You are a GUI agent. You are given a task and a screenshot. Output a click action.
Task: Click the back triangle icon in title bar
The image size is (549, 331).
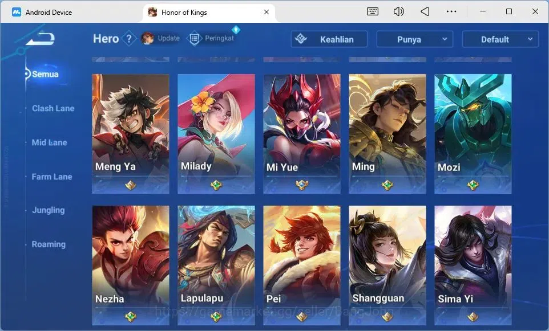click(425, 11)
